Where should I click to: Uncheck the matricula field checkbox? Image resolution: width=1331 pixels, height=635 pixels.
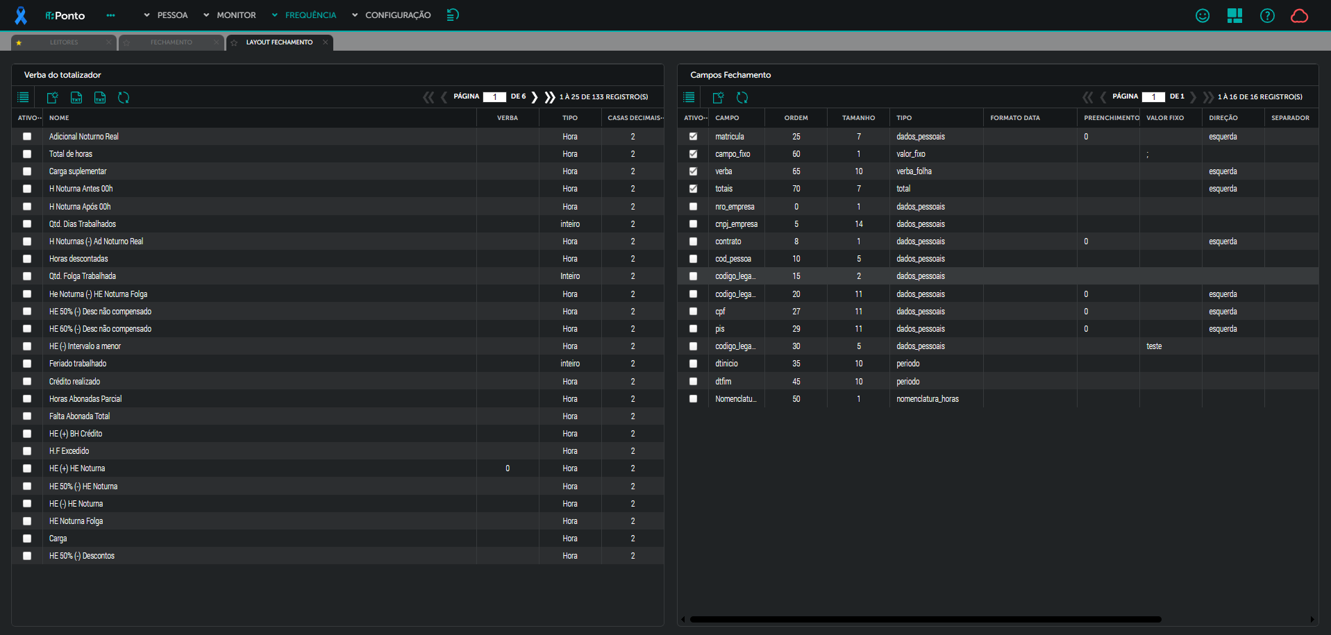tap(693, 137)
